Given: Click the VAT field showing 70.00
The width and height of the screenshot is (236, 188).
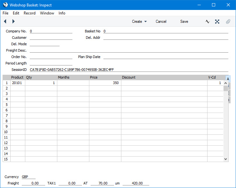Looking at the screenshot, I should pos(102,183).
